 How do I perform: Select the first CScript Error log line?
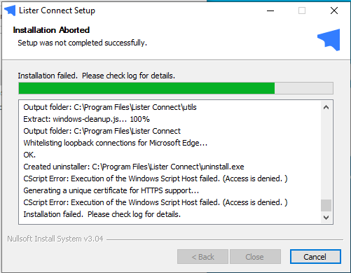[156, 178]
